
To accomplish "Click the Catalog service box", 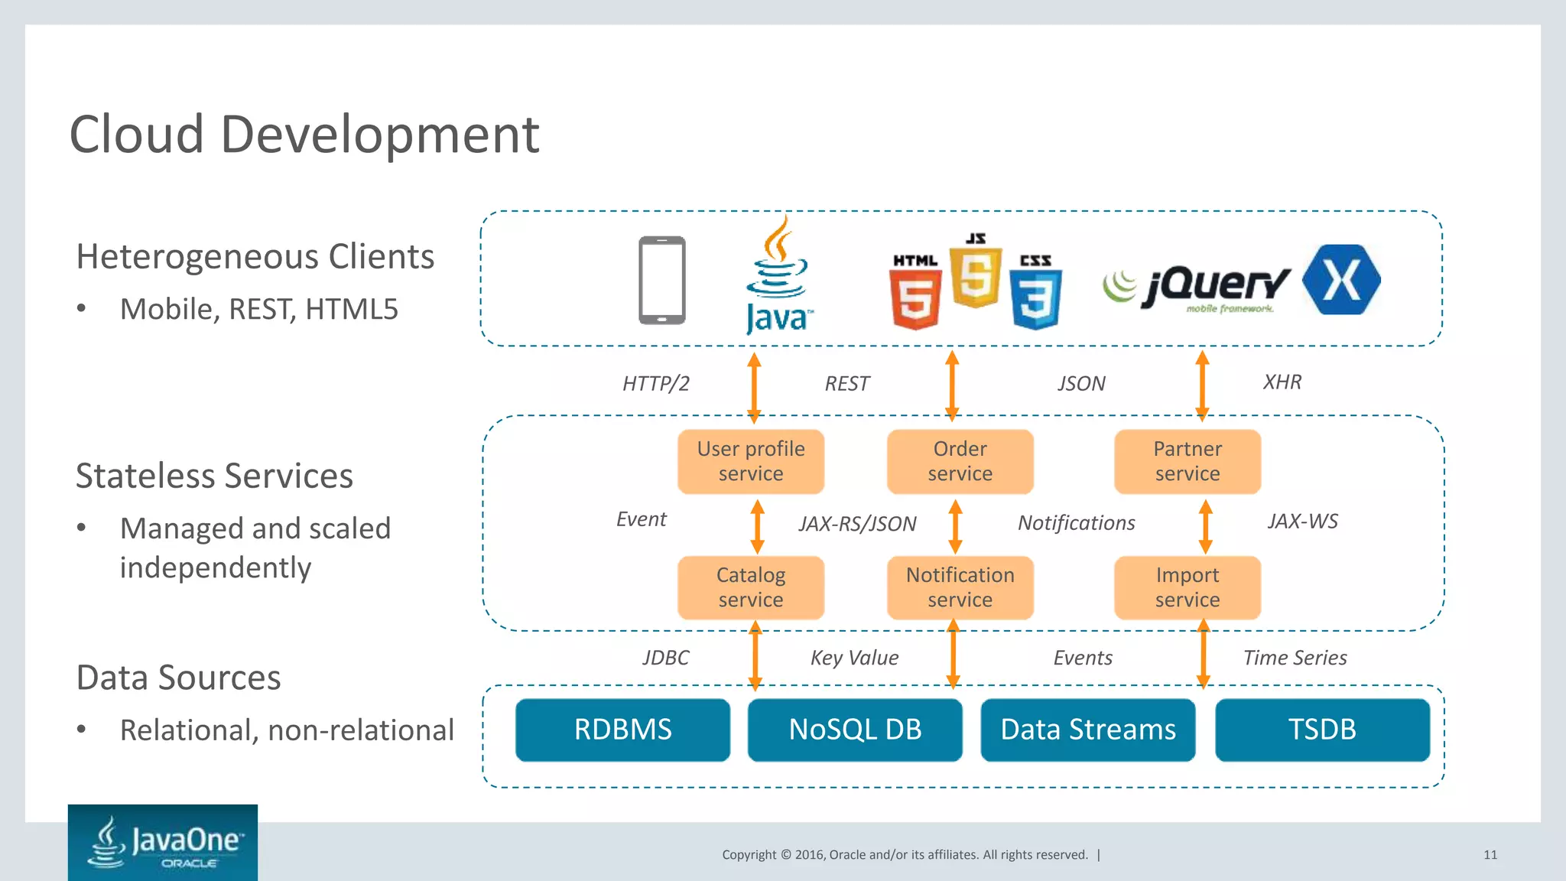I will tap(751, 587).
